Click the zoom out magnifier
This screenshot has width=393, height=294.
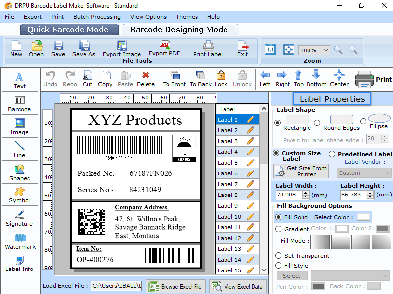353,50
